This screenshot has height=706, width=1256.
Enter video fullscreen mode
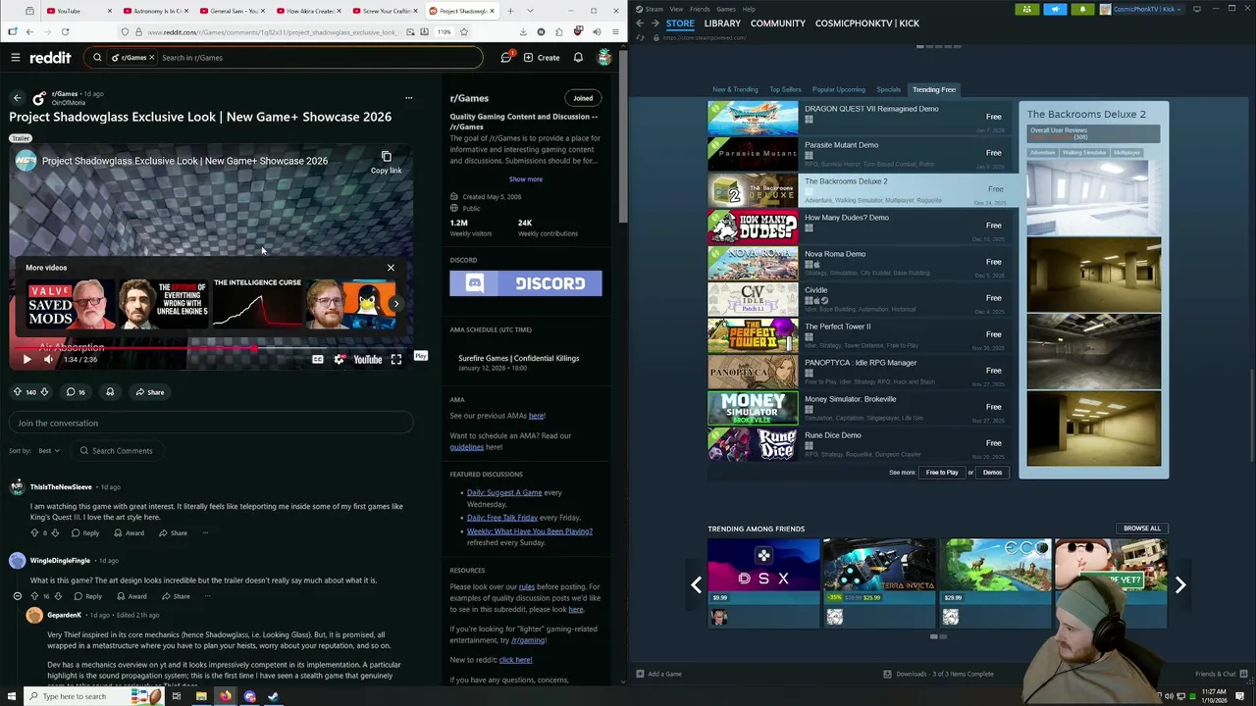coord(396,360)
